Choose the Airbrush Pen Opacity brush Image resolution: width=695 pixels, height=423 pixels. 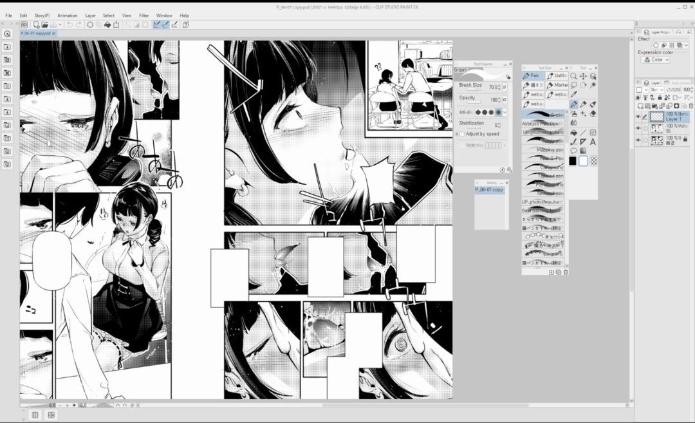click(542, 123)
